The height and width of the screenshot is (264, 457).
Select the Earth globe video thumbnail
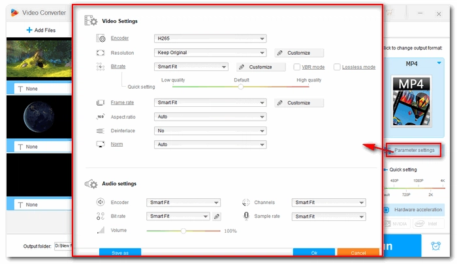pyautogui.click(x=39, y=117)
